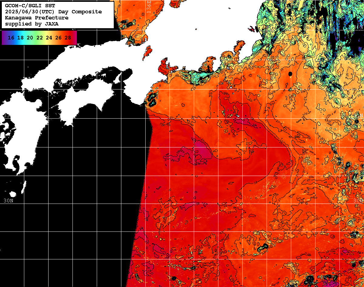Click the '30N' label over black no-data area
The height and width of the screenshot is (287, 364).
tap(8, 201)
